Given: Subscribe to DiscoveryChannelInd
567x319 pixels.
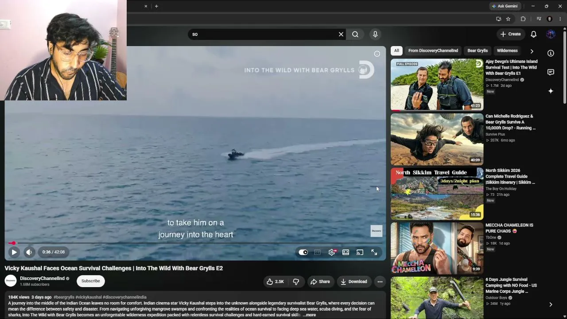Looking at the screenshot, I should coord(90,281).
